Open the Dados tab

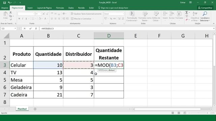71,8
